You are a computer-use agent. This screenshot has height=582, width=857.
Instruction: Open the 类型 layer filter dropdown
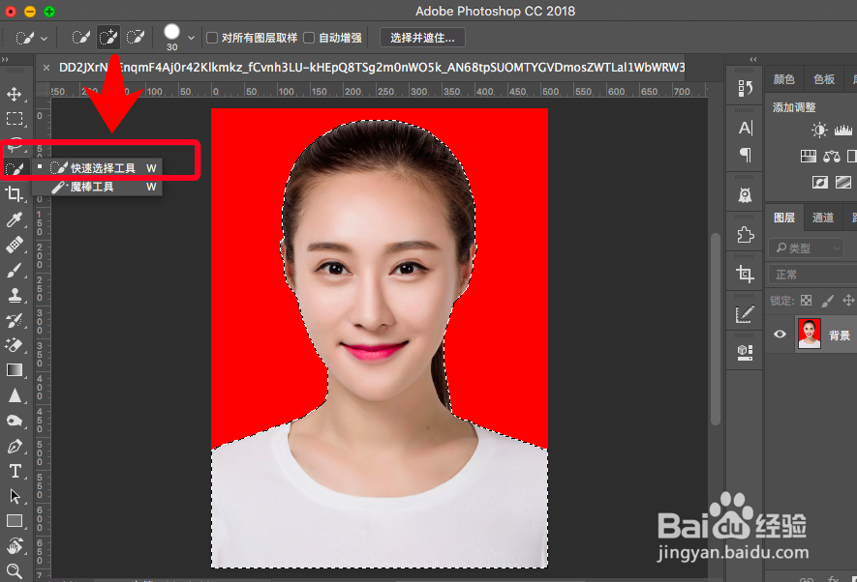click(807, 248)
